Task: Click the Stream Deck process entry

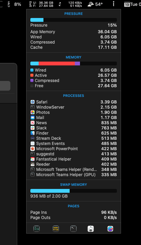Action: pos(73,138)
